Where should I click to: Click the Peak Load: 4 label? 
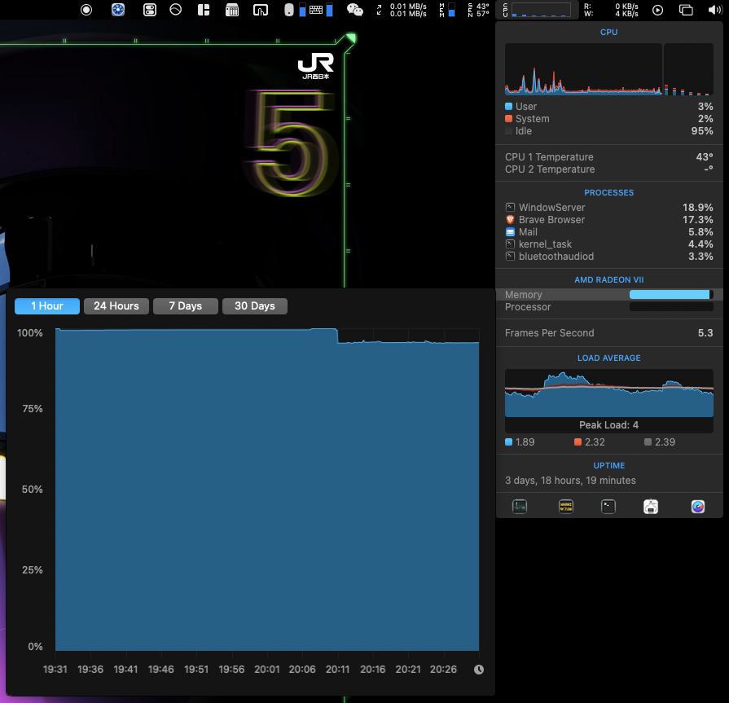click(609, 425)
